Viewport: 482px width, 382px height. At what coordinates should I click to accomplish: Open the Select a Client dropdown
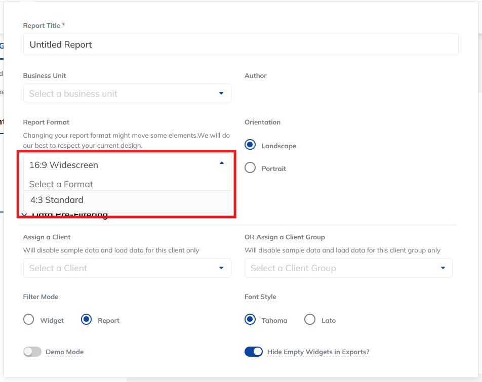pyautogui.click(x=127, y=268)
